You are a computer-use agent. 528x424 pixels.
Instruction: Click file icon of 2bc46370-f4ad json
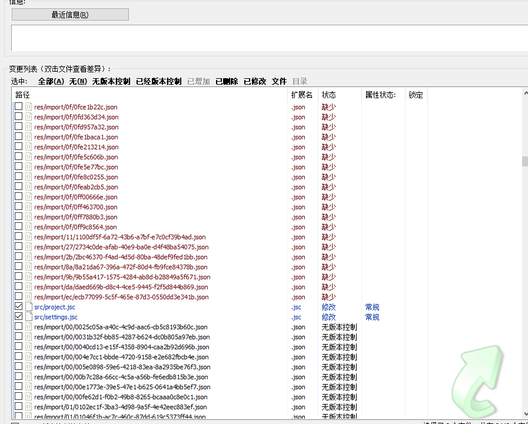(29, 256)
